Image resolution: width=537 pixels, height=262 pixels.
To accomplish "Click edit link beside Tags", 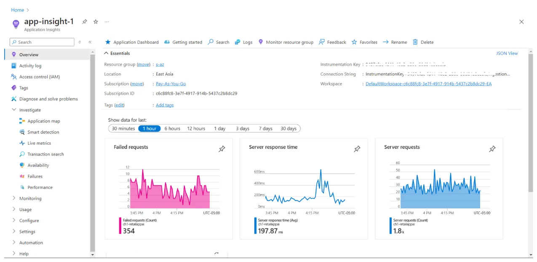I will pyautogui.click(x=120, y=105).
